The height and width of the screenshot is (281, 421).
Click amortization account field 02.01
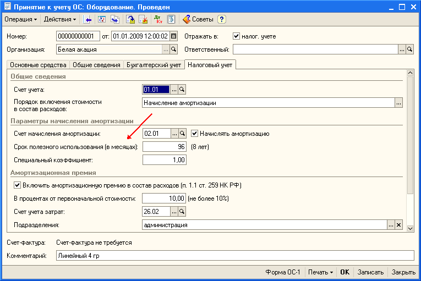point(157,134)
